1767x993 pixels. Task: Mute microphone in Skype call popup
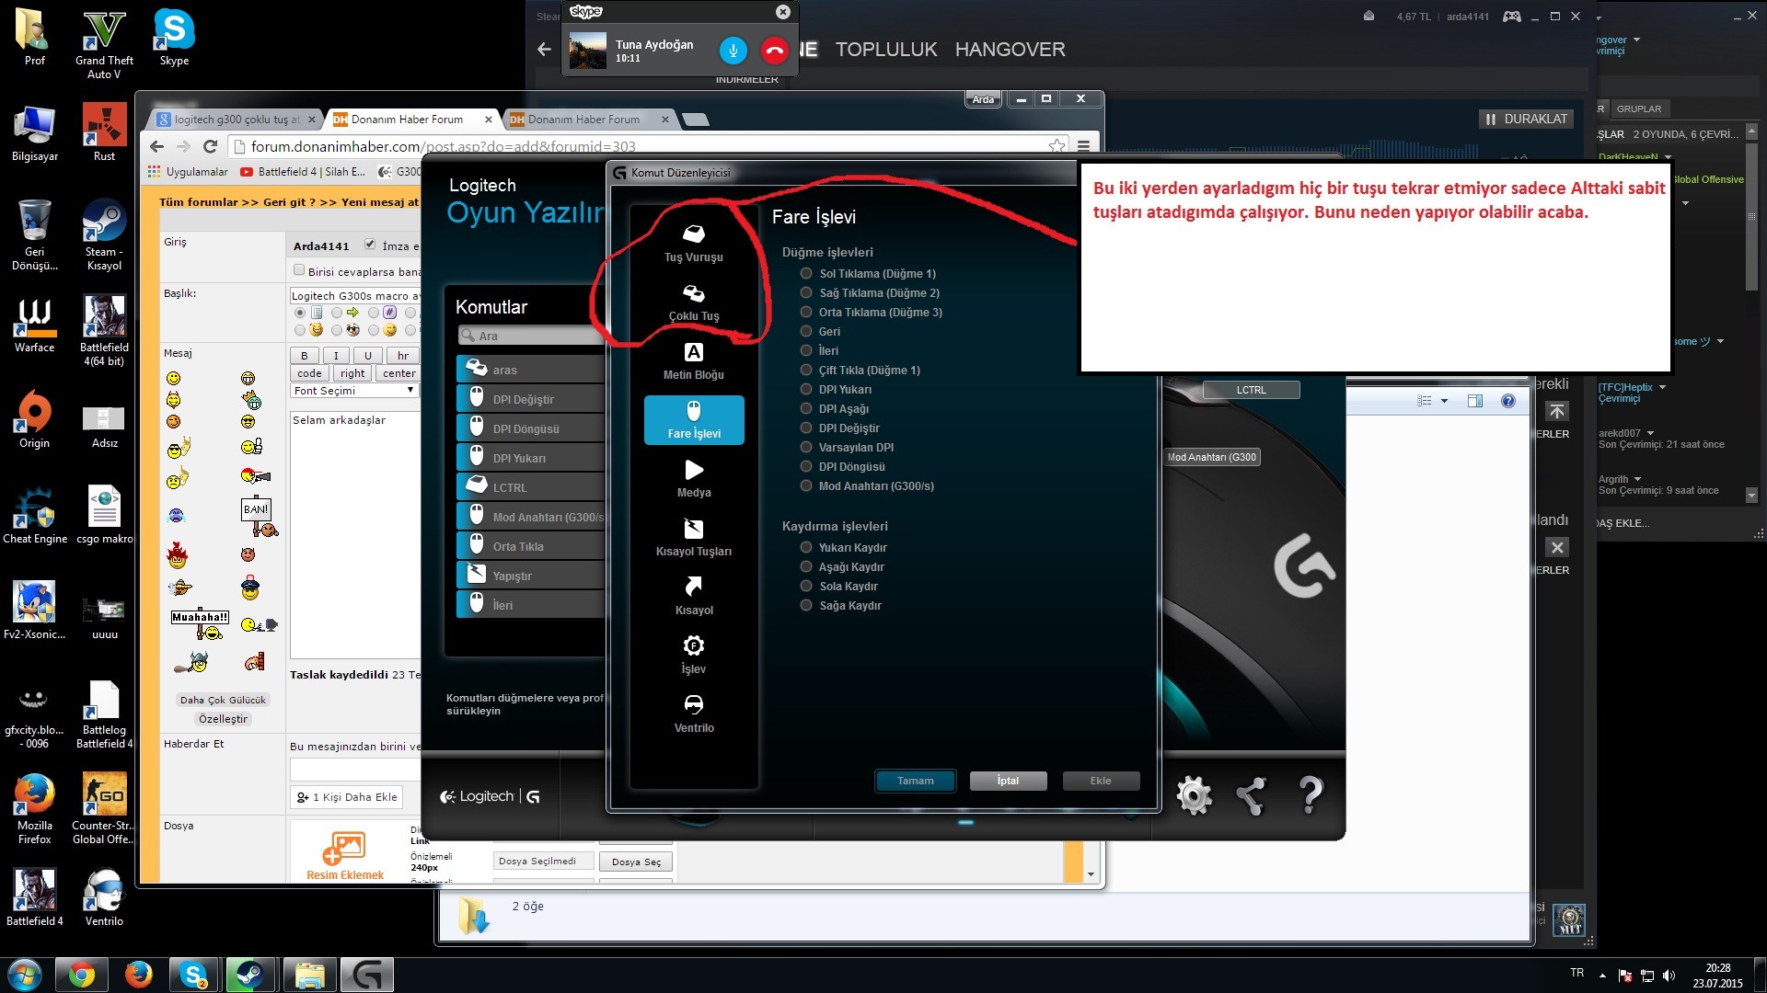click(x=733, y=51)
